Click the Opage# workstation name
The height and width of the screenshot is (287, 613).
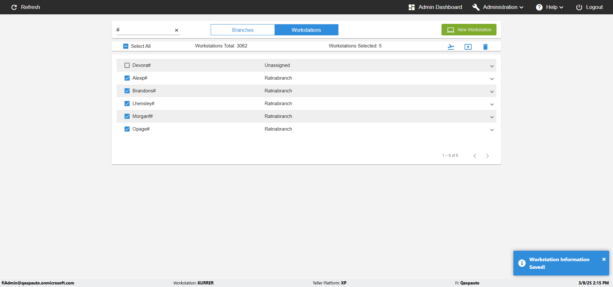tap(141, 129)
